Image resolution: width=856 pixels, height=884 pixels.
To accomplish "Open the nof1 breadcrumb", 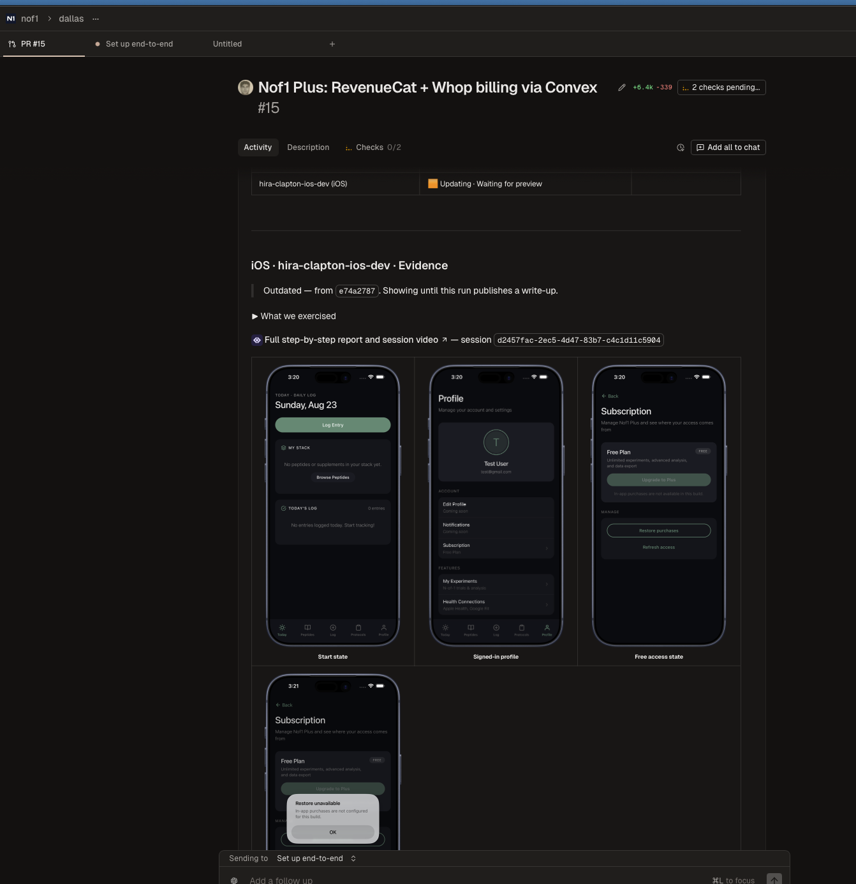I will pyautogui.click(x=29, y=19).
